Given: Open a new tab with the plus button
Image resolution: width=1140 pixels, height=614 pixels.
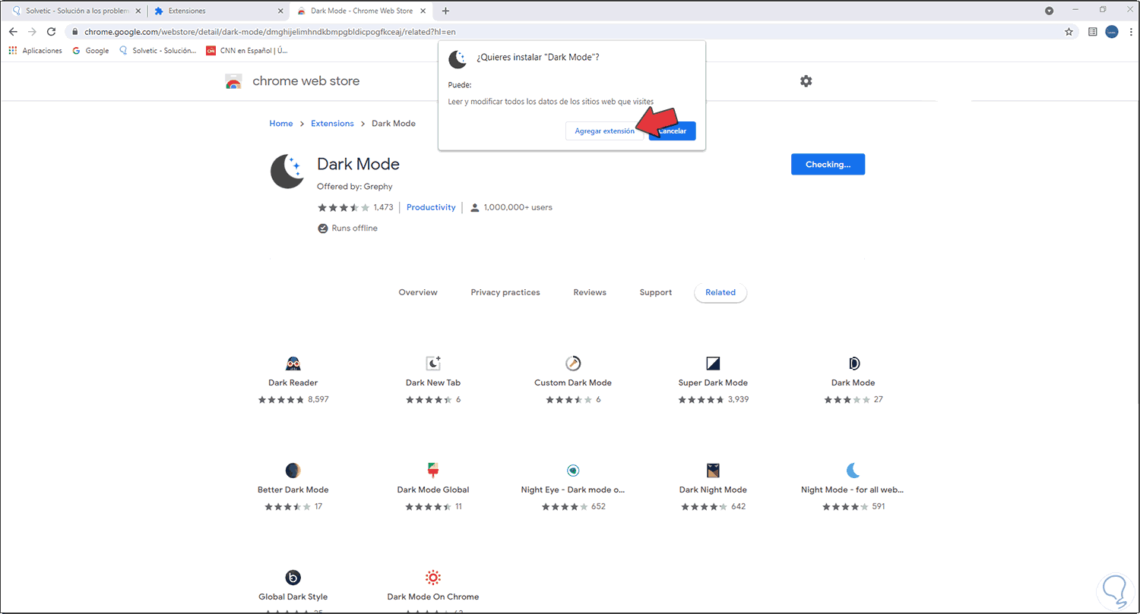Looking at the screenshot, I should [445, 11].
